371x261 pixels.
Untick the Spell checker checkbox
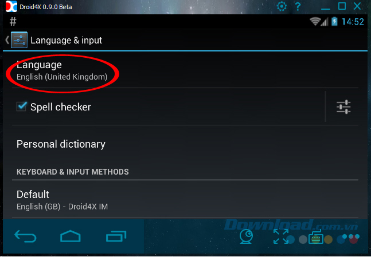[22, 106]
